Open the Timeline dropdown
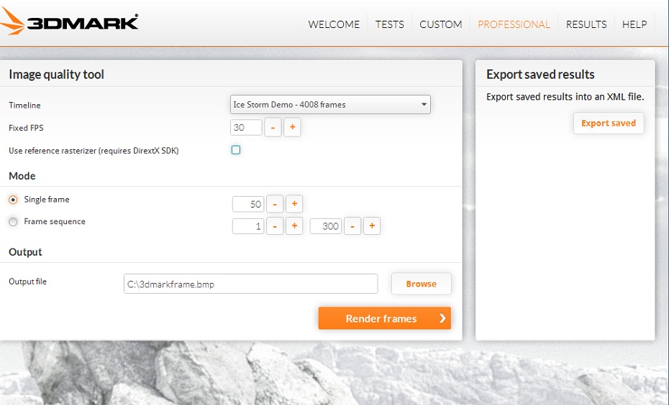 coord(330,105)
